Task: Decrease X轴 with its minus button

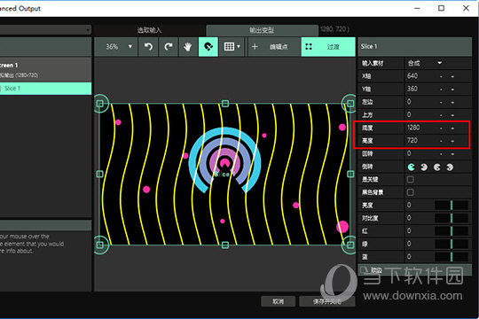Action: pos(441,76)
